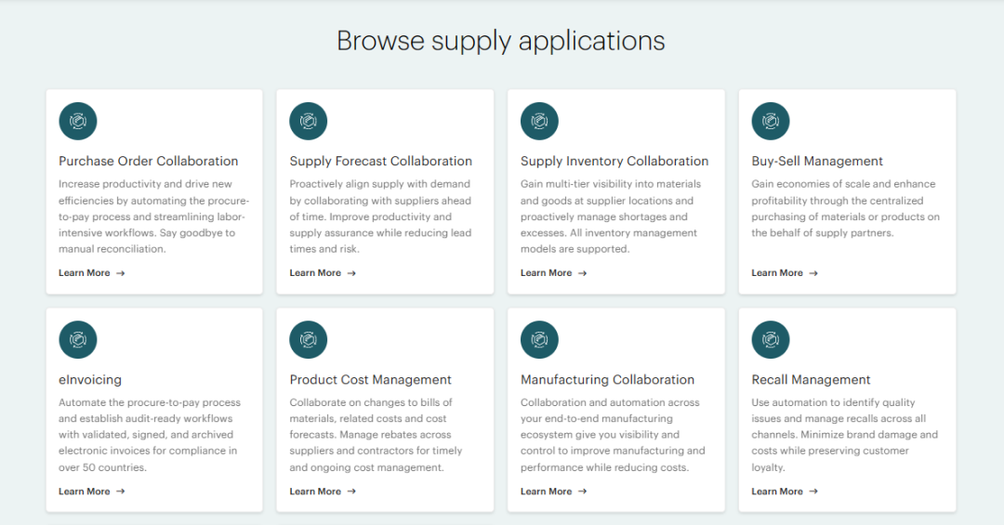Click the eInvoicing card icon
The height and width of the screenshot is (525, 1004).
coord(77,339)
